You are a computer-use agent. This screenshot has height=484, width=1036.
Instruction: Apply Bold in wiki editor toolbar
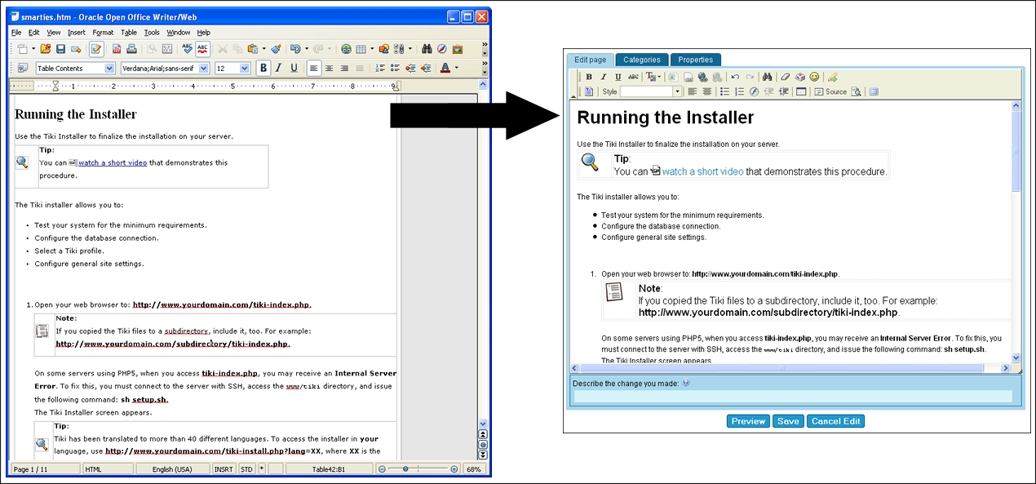click(x=589, y=77)
